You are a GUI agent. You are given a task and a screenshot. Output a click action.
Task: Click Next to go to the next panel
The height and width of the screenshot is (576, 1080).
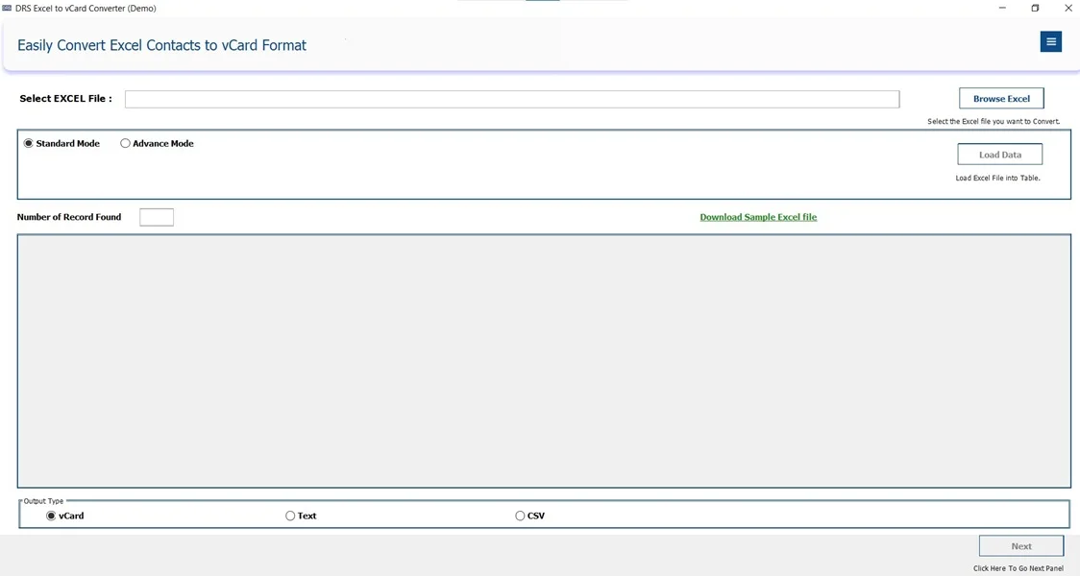click(1020, 545)
